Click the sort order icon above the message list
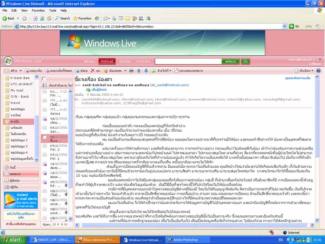This screenshot has height=244, width=325. click(44, 85)
